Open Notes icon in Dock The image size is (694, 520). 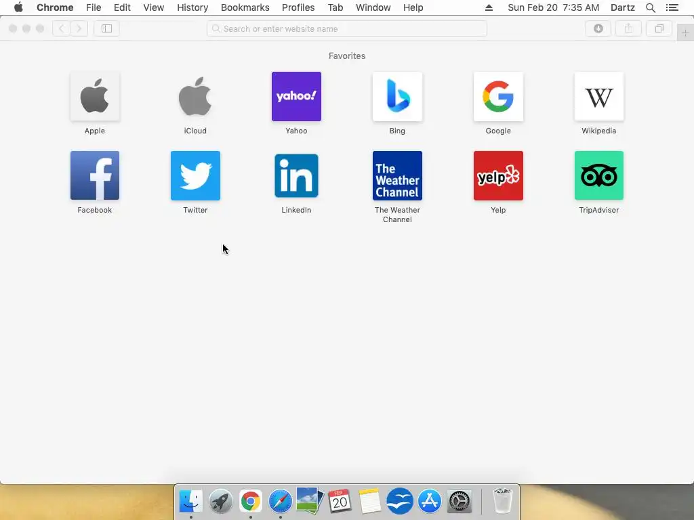[369, 501]
